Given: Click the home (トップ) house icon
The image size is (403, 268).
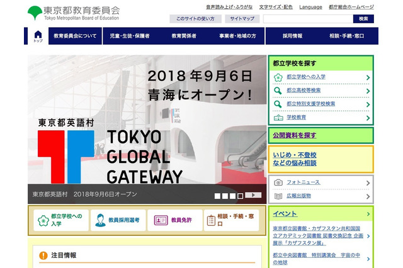Looking at the screenshot, I should coord(38,34).
